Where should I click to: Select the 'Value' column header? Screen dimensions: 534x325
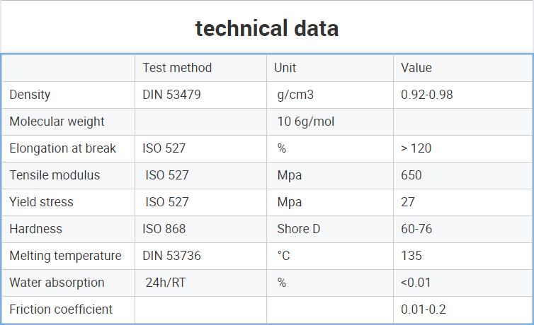point(416,68)
